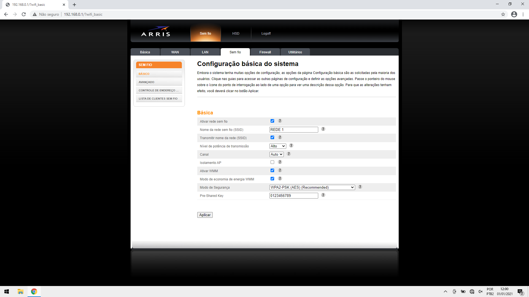
Task: Toggle Ativar rede sem fio checkbox
Action: point(272,121)
